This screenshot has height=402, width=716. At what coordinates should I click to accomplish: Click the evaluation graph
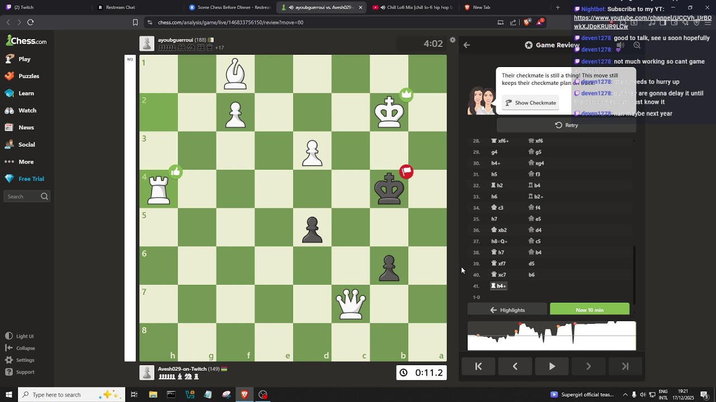coord(552,336)
